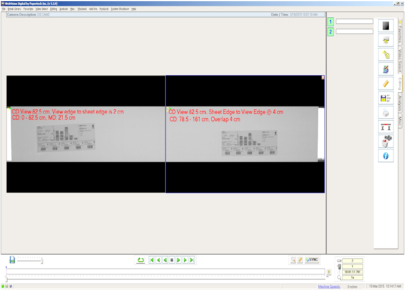Screen dimensions: 405x290
Task: Stop video playback
Action: coord(172,260)
